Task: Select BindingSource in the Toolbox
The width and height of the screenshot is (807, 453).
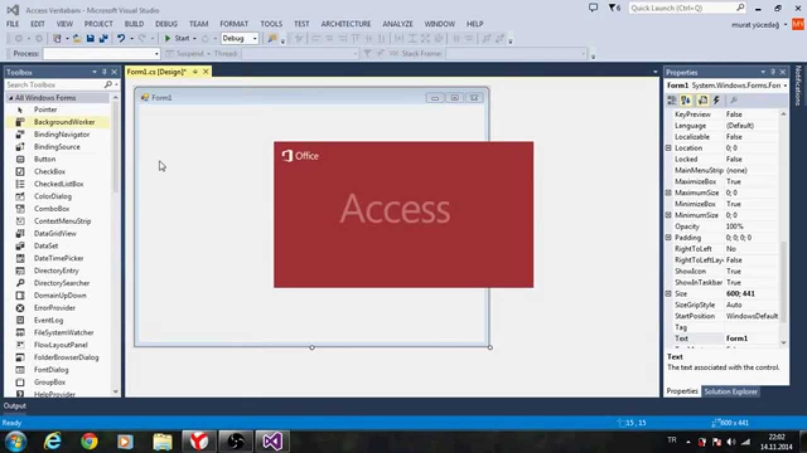Action: pos(57,147)
